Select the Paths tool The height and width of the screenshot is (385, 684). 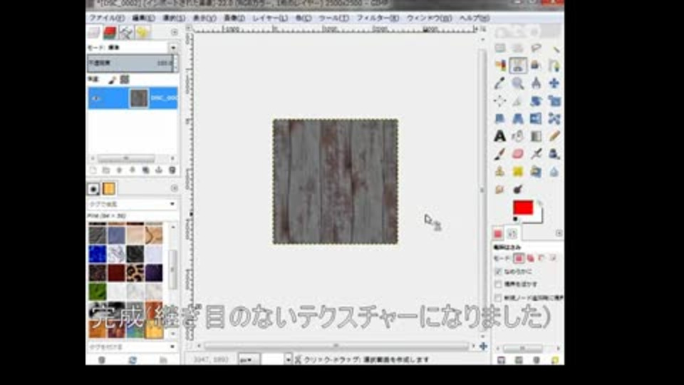(554, 66)
